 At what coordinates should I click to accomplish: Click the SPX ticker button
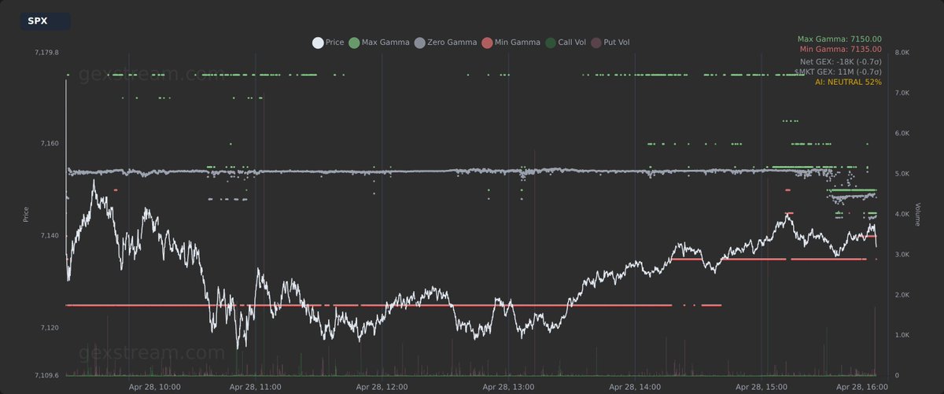coord(46,21)
